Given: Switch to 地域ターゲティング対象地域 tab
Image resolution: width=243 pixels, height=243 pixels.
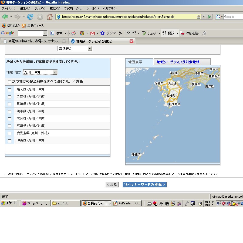Looking at the screenshot, I should click(x=182, y=62).
